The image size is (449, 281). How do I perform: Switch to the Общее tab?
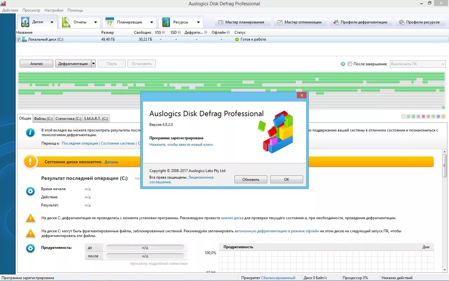click(25, 118)
